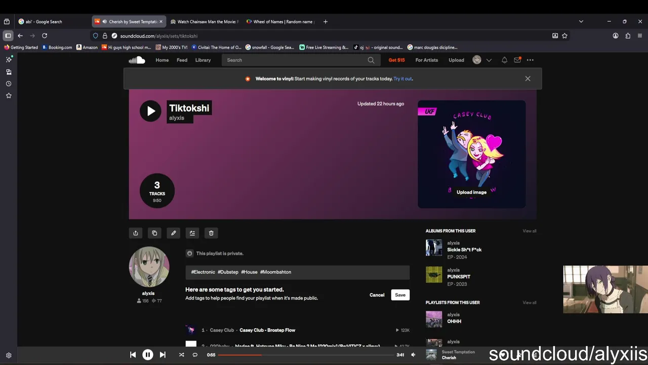Click the Get $15 link
The image size is (648, 365).
(396, 60)
